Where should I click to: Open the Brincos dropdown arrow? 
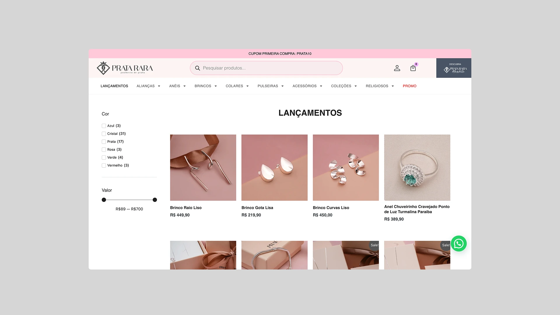216,86
